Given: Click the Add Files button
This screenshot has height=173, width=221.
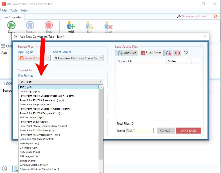Looking at the screenshot, I should 127,53.
